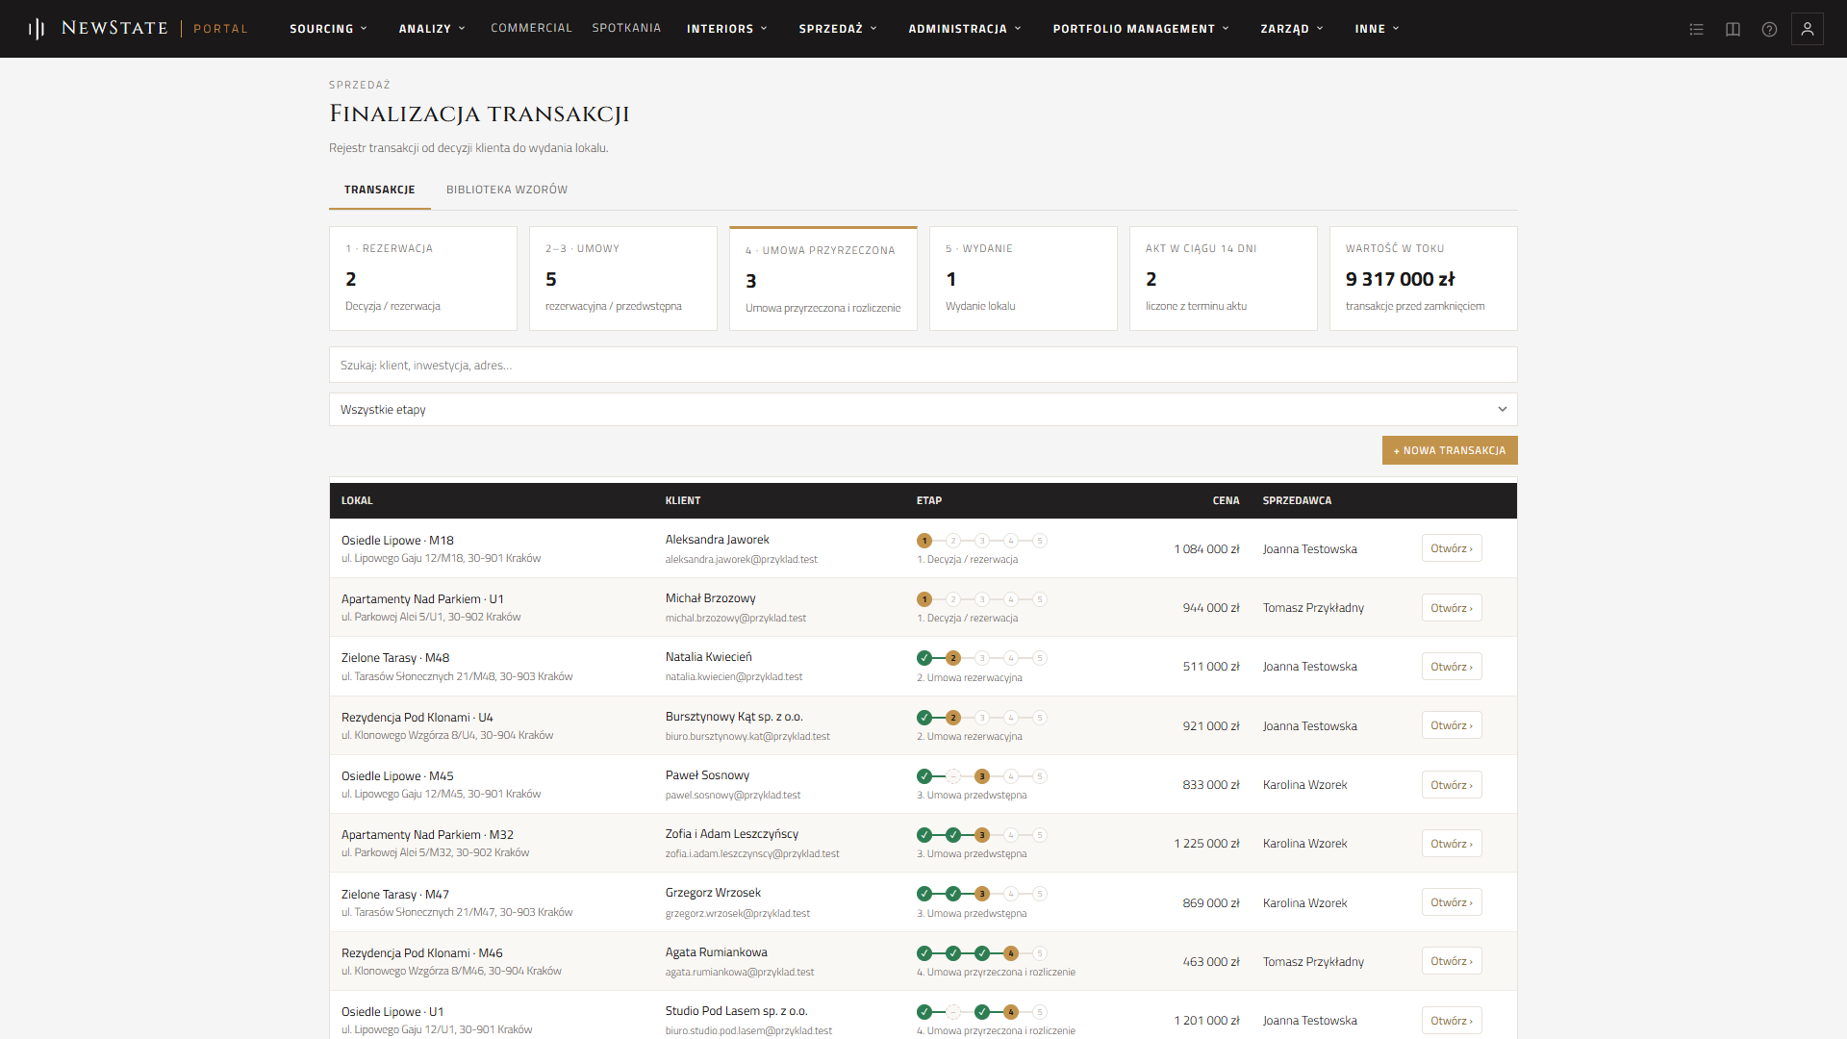
Task: Switch to Biblioteka wzorów tab
Action: point(507,190)
